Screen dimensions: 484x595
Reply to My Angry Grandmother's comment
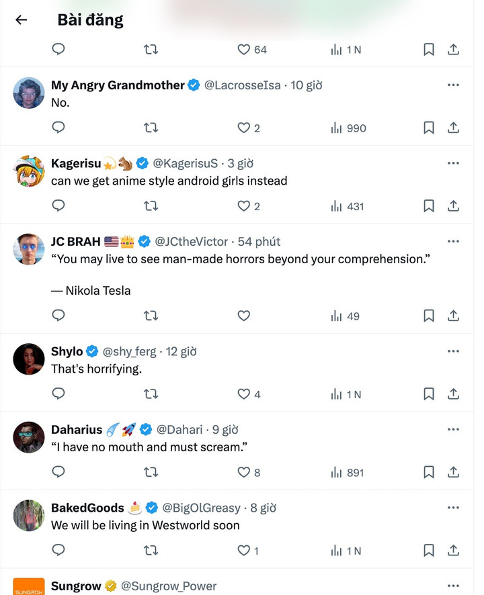pyautogui.click(x=58, y=128)
